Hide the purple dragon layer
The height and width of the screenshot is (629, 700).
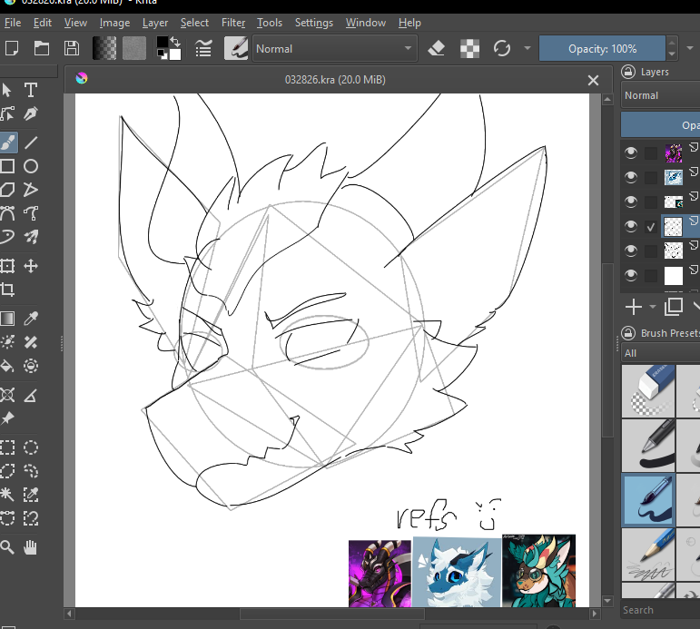pyautogui.click(x=630, y=153)
